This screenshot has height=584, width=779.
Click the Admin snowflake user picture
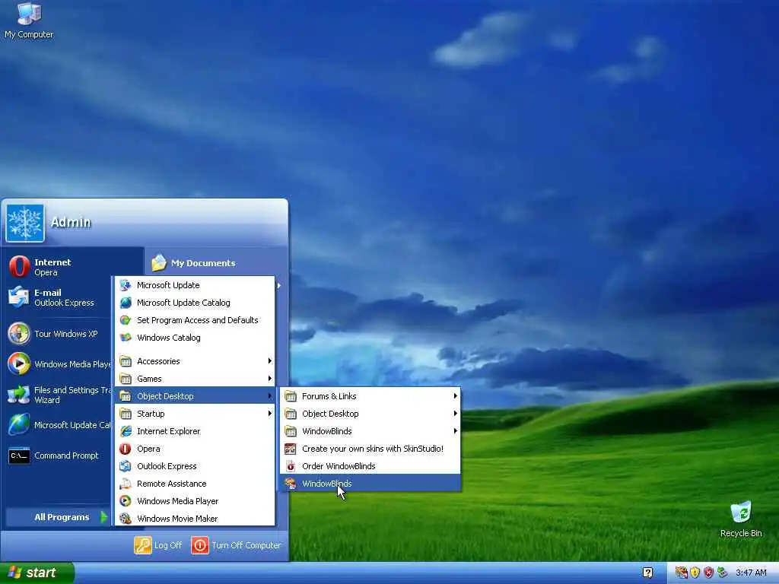click(x=25, y=223)
